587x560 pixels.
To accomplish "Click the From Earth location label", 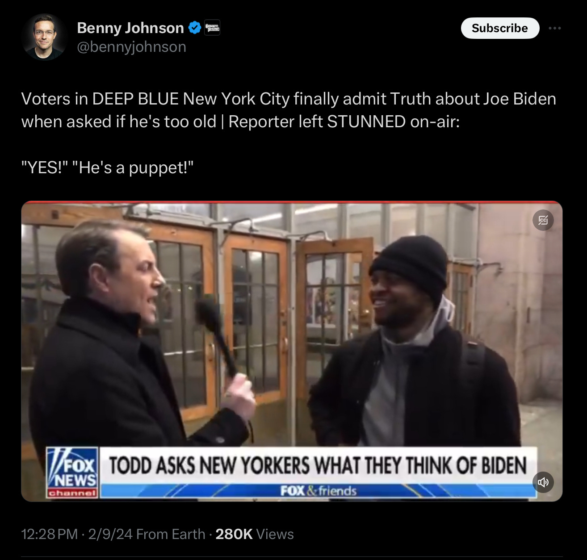I will click(x=171, y=534).
